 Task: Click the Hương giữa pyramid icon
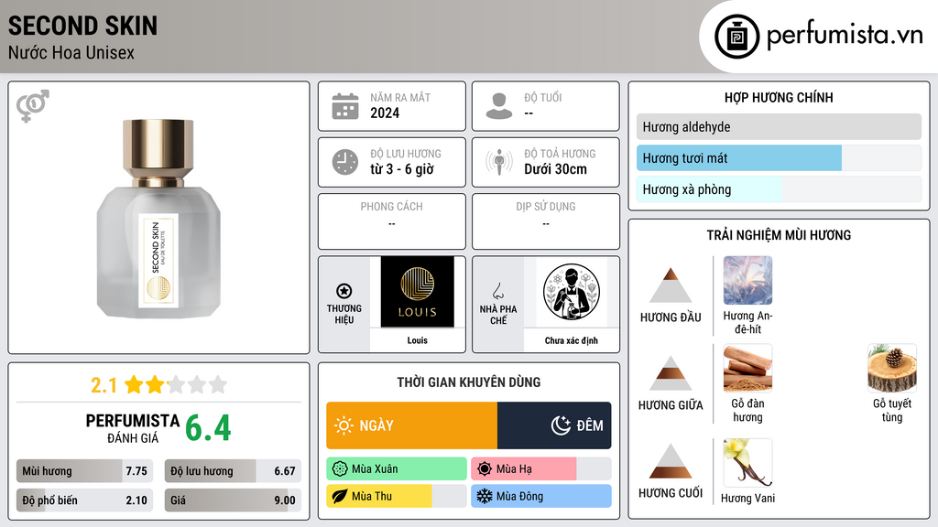point(671,373)
